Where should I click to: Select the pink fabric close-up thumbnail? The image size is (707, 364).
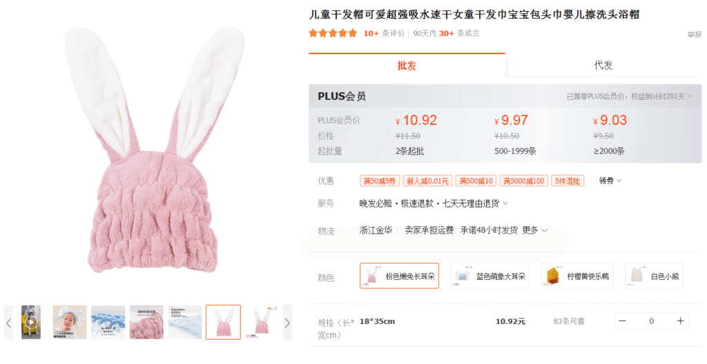(146, 322)
